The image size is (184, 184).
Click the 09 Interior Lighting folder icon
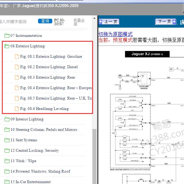[x=7, y=119]
